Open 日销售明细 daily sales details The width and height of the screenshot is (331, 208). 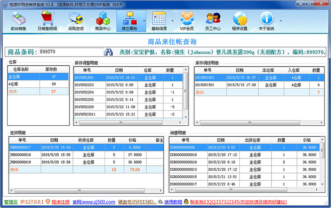(47, 21)
